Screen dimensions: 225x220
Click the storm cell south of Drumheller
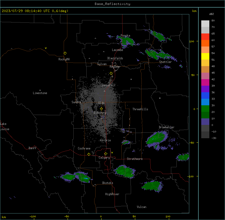(x=157, y=138)
